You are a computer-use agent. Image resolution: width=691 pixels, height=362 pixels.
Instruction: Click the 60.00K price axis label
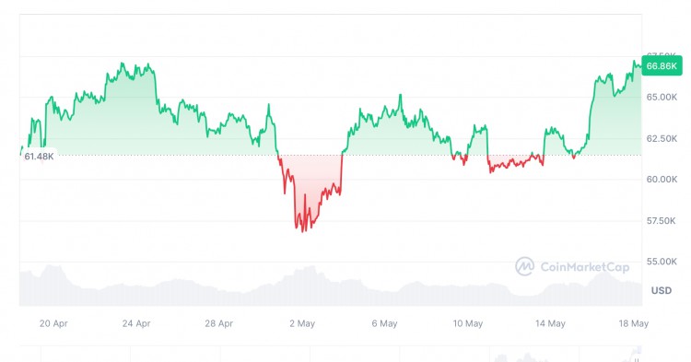[662, 180]
